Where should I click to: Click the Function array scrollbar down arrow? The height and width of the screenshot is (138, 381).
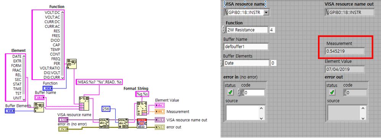pyautogui.click(x=63, y=77)
